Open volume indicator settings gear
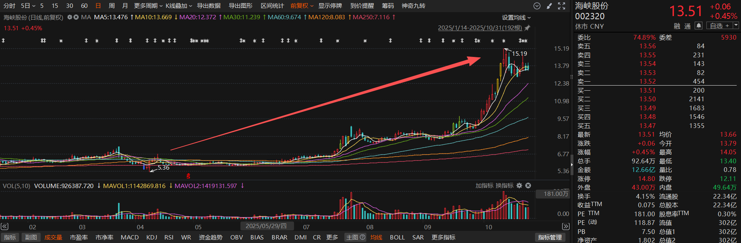The height and width of the screenshot is (243, 741). [519, 186]
